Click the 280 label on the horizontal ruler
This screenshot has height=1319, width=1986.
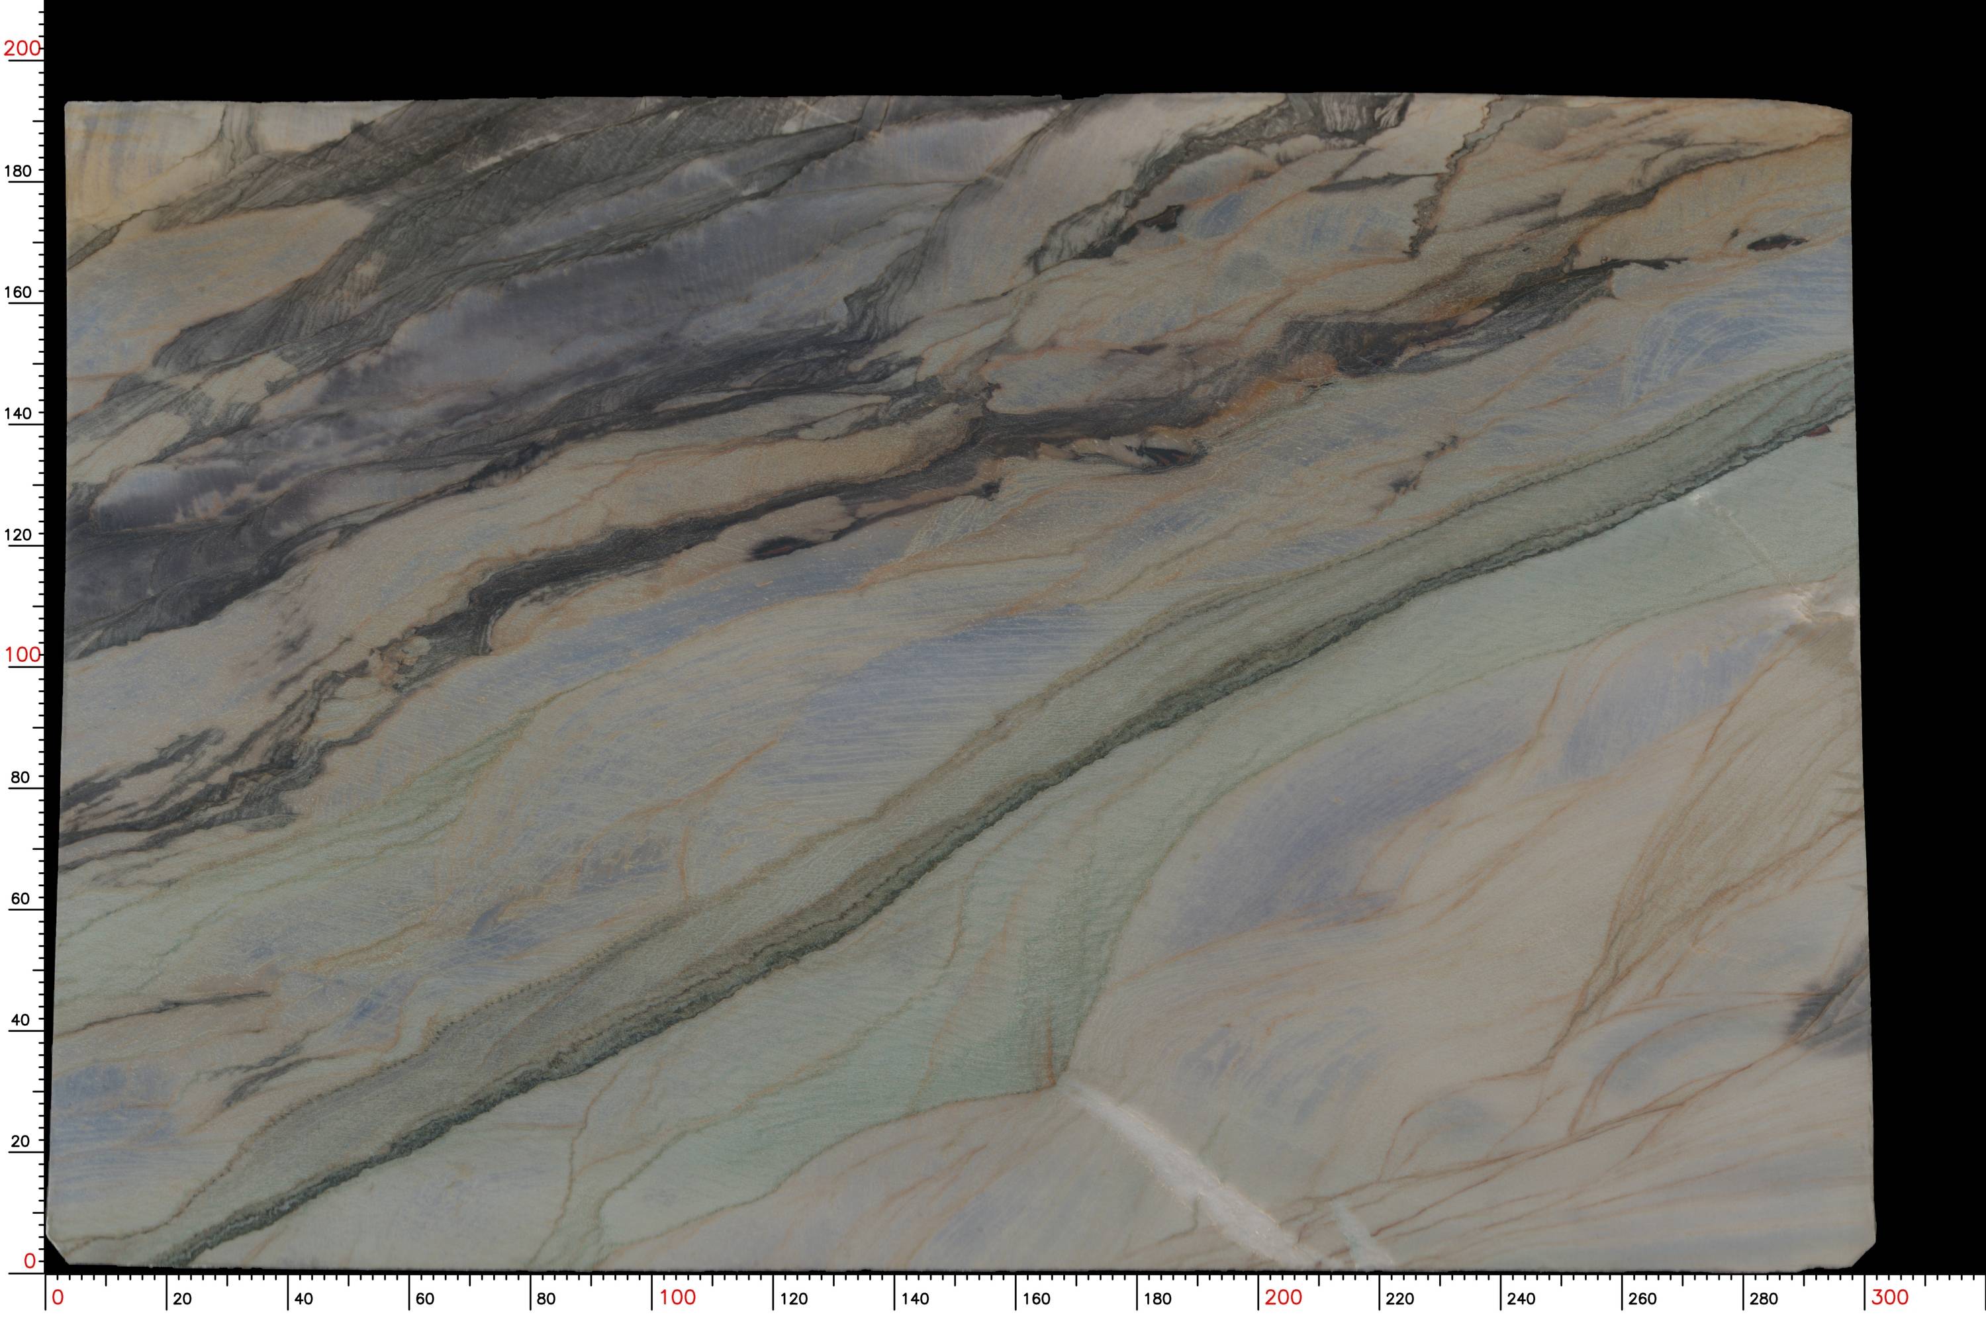pyautogui.click(x=1764, y=1298)
